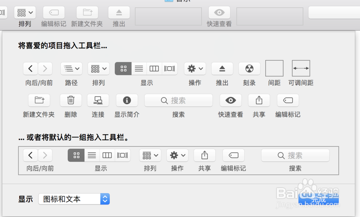Select the 显示简介 (Get Info) icon
This screenshot has width=360, height=217.
click(x=127, y=100)
